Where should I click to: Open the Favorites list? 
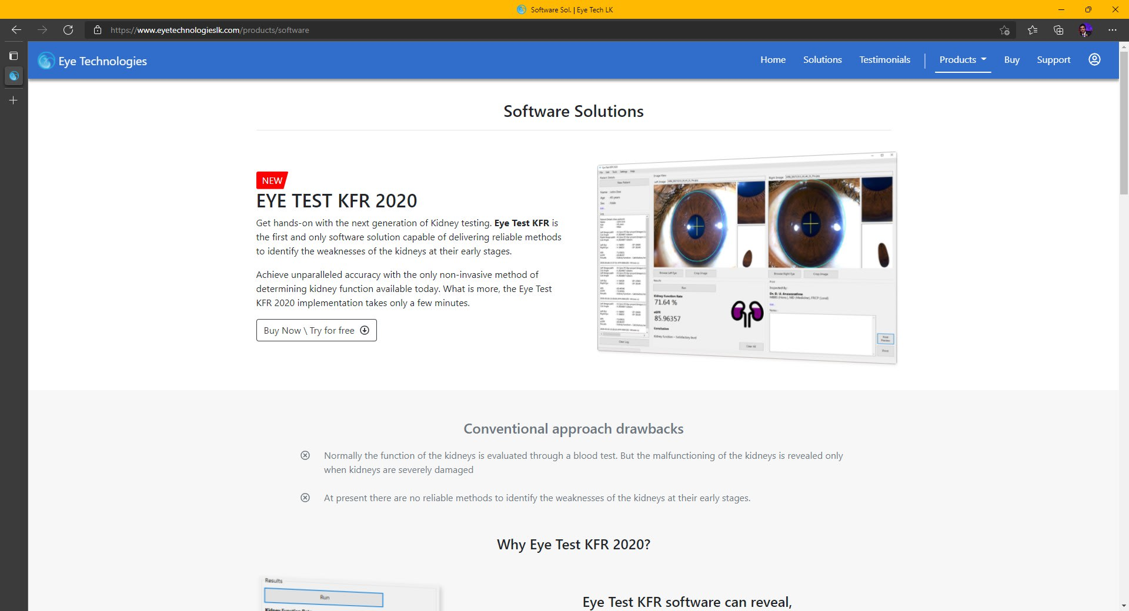(1033, 30)
